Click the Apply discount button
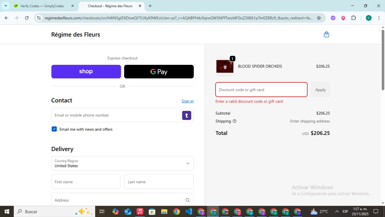 tap(320, 90)
